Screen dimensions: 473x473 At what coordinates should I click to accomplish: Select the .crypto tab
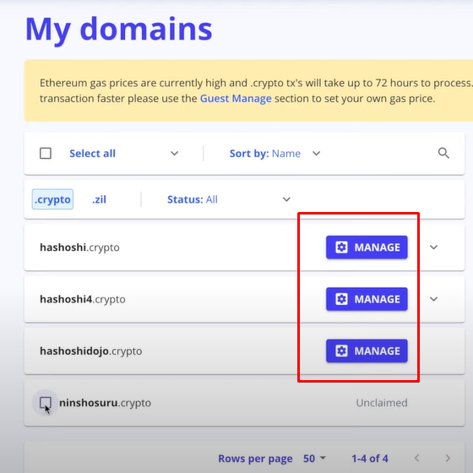pyautogui.click(x=52, y=199)
